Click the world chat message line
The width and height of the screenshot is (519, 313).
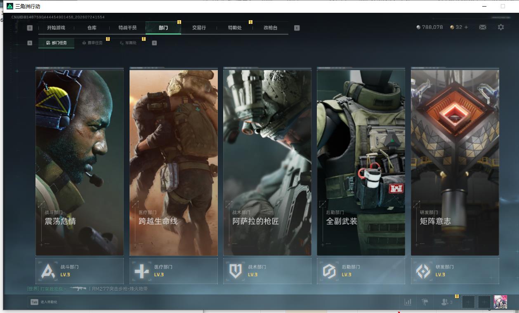click(x=87, y=289)
